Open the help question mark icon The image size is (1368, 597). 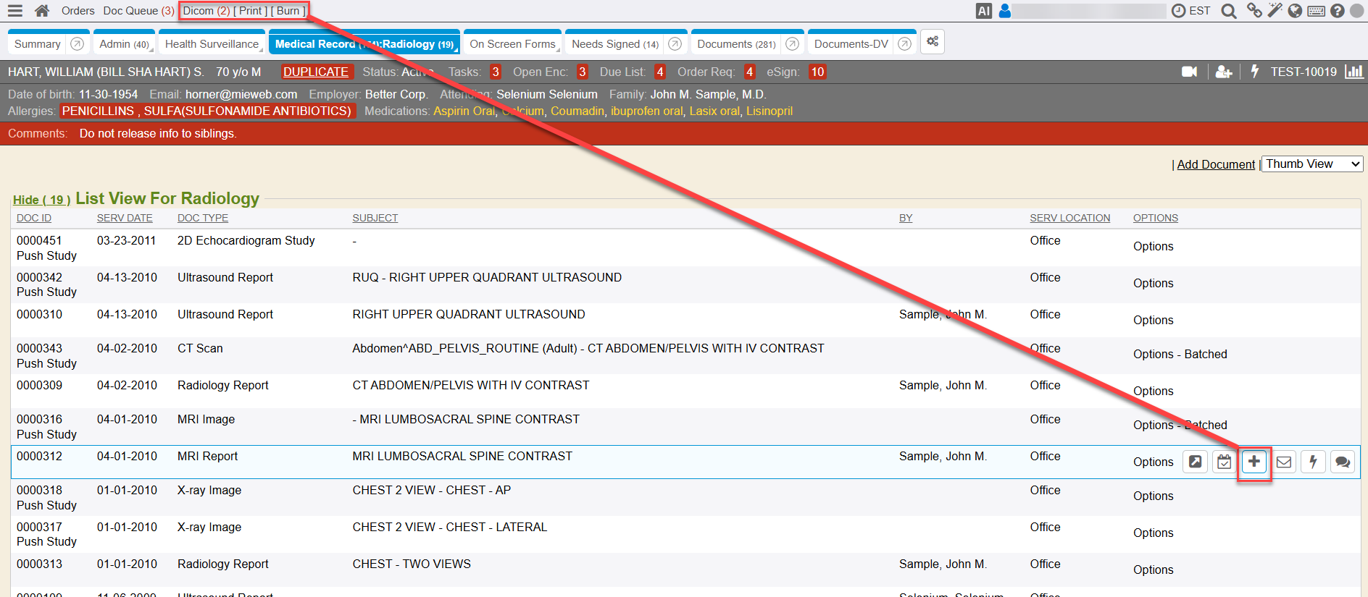pos(1338,11)
